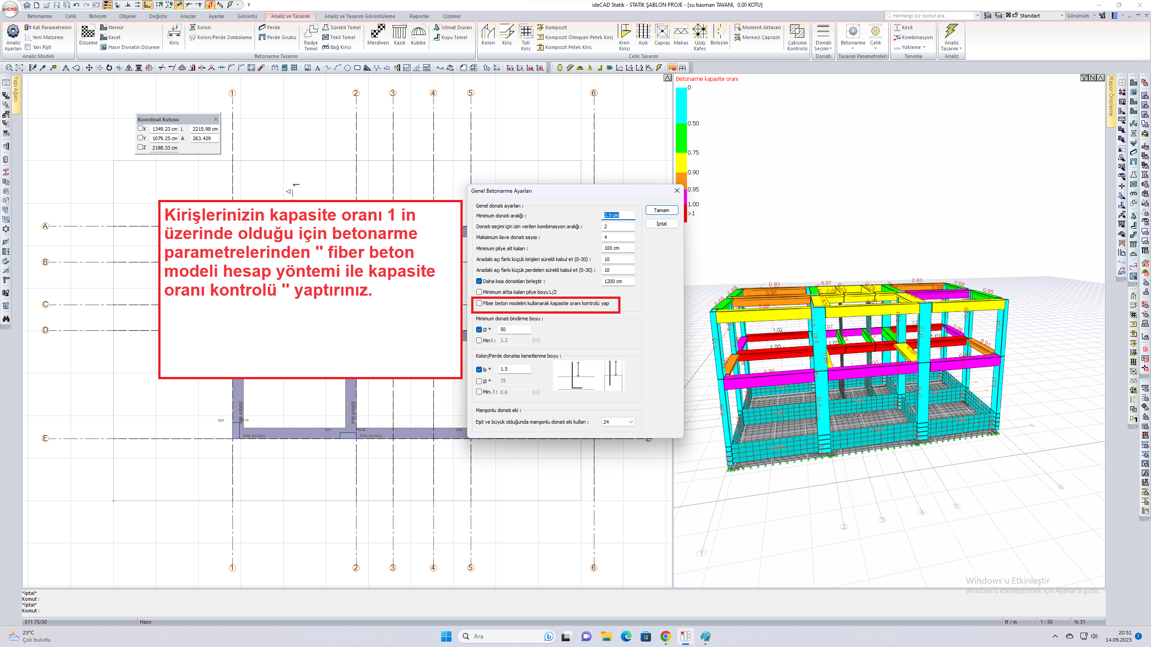
Task: Select the Birleşim connection tool
Action: (x=719, y=35)
